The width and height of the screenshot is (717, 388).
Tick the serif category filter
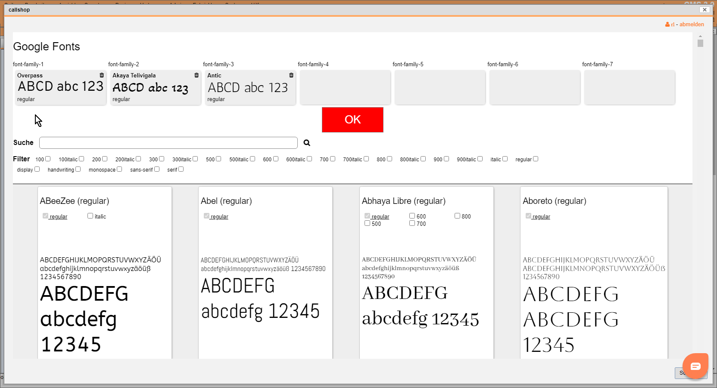[x=181, y=169]
